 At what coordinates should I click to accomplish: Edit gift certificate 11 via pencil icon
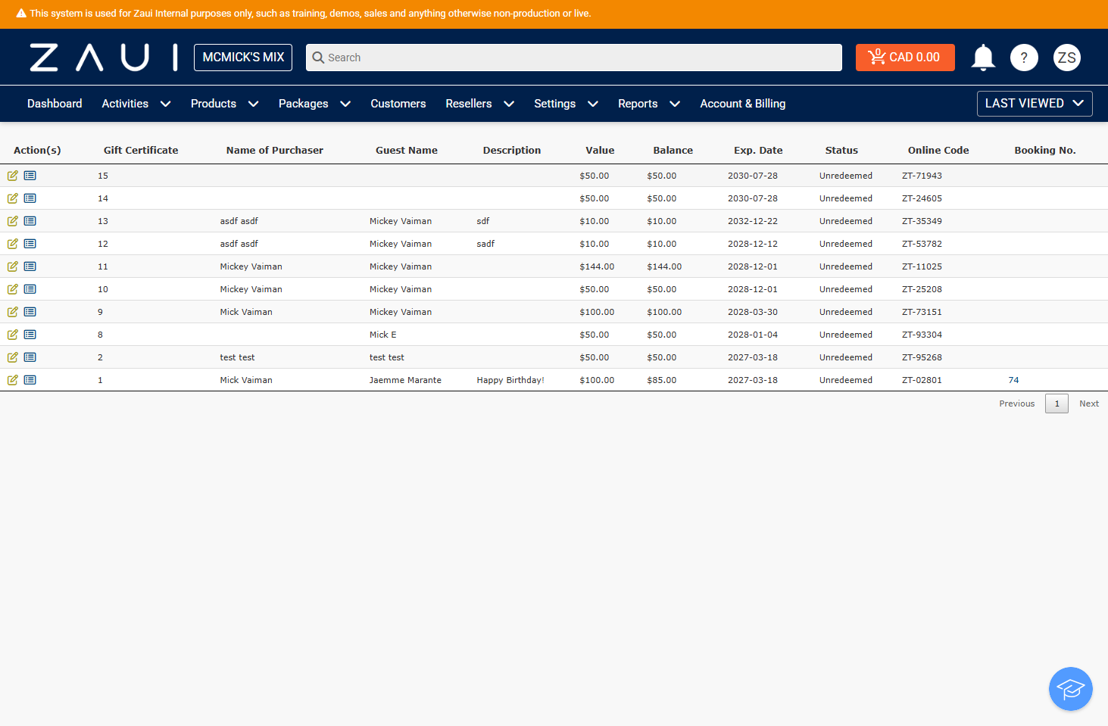[13, 266]
